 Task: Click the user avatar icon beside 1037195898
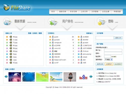tap(81, 48)
